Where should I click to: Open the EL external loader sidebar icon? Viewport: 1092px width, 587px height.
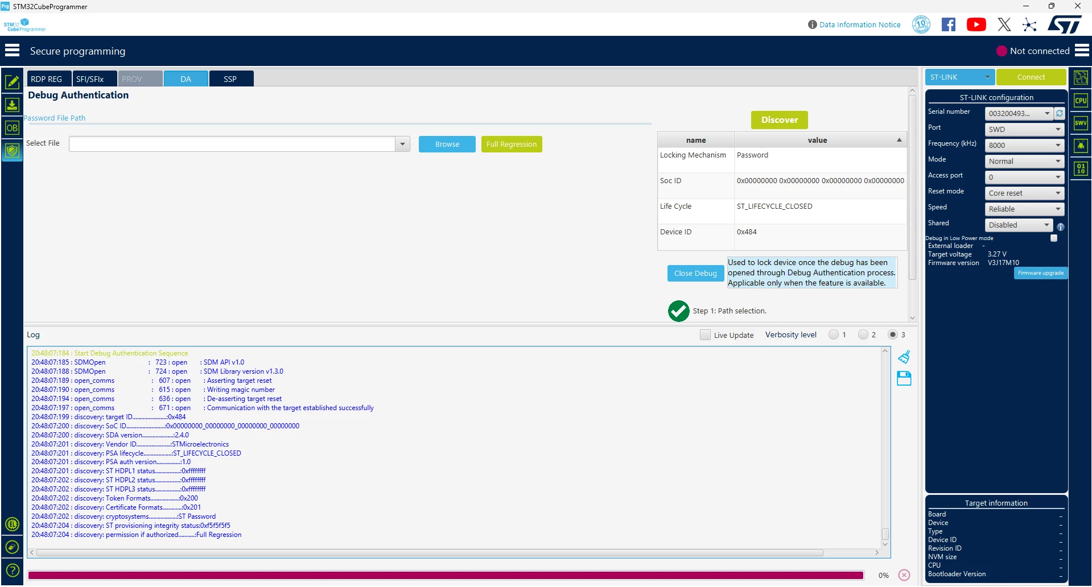tap(12, 524)
